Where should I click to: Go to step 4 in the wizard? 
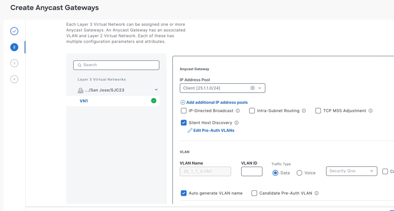click(14, 79)
